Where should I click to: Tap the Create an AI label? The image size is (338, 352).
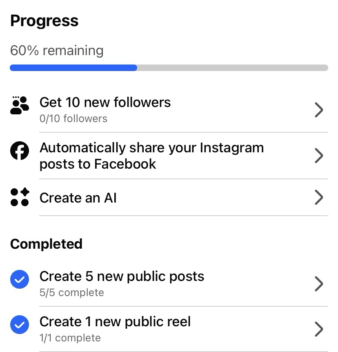pyautogui.click(x=78, y=198)
